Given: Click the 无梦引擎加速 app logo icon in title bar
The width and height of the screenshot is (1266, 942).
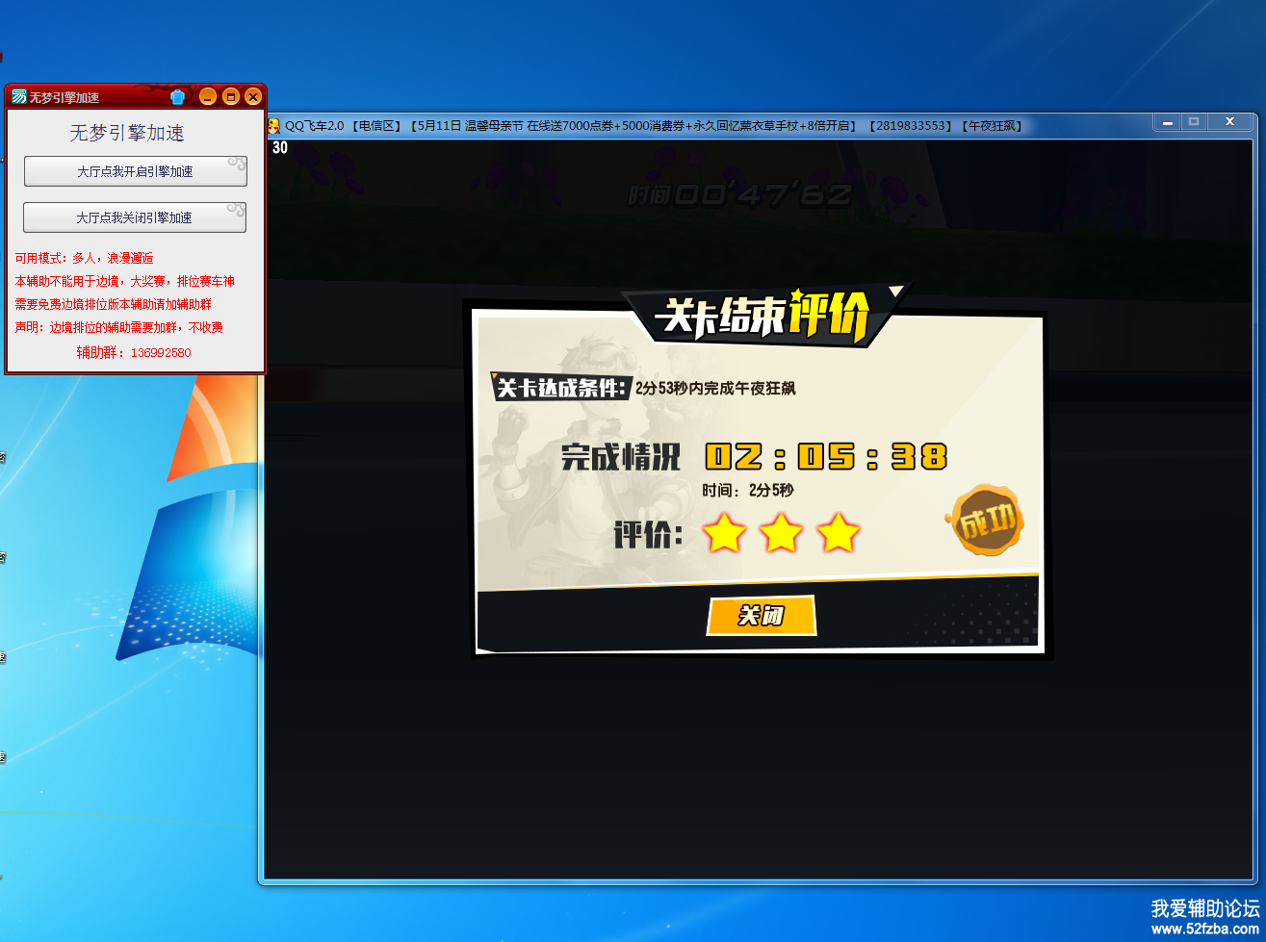Looking at the screenshot, I should pos(18,96).
